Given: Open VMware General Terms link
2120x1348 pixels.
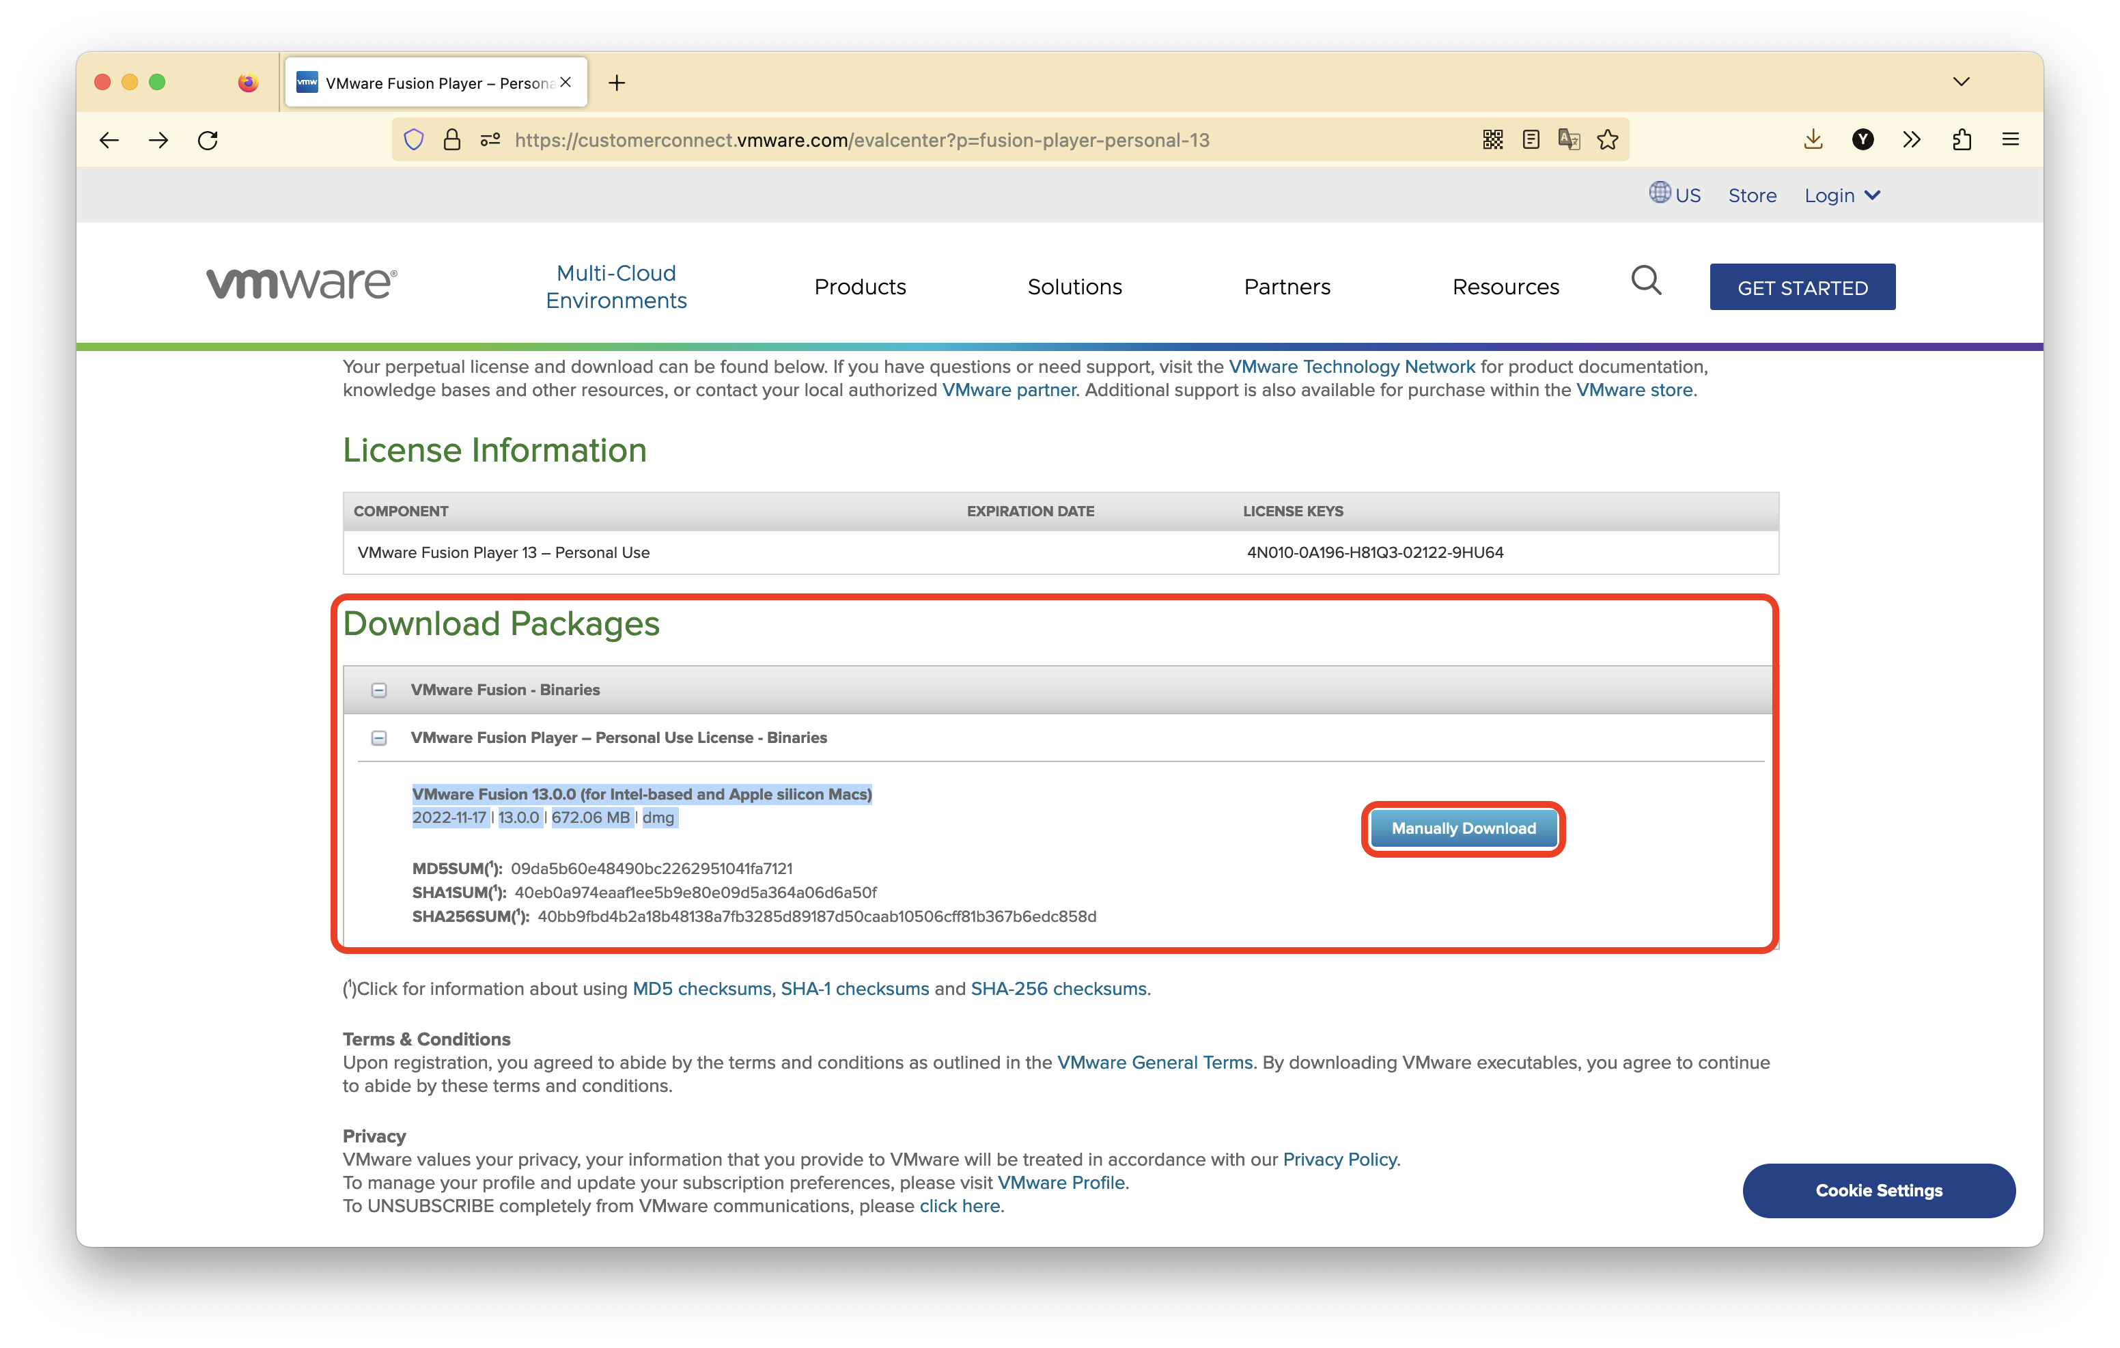Looking at the screenshot, I should pos(1154,1063).
